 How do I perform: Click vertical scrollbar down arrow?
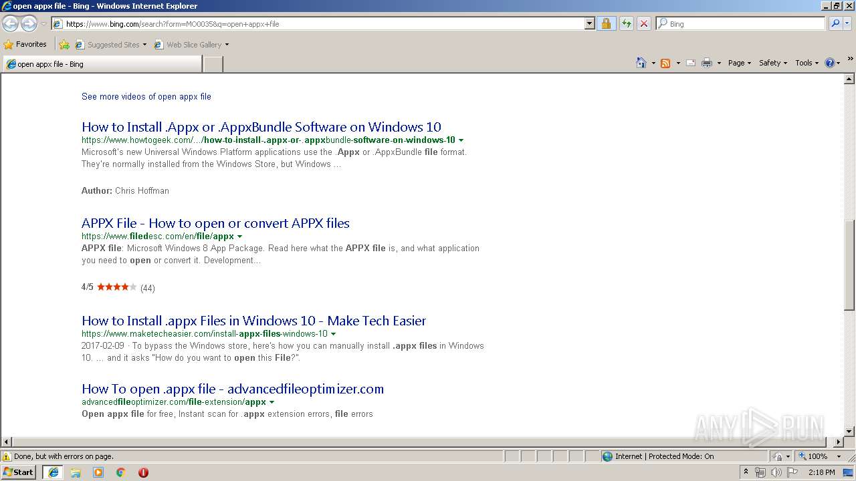point(849,432)
